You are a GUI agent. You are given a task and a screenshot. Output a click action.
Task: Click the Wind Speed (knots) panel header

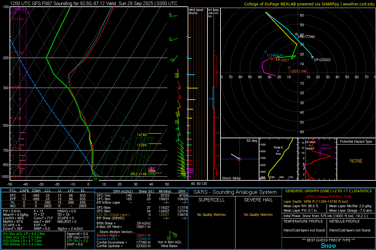(196, 11)
